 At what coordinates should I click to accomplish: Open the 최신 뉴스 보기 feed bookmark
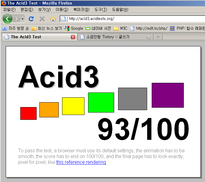tap(47, 28)
